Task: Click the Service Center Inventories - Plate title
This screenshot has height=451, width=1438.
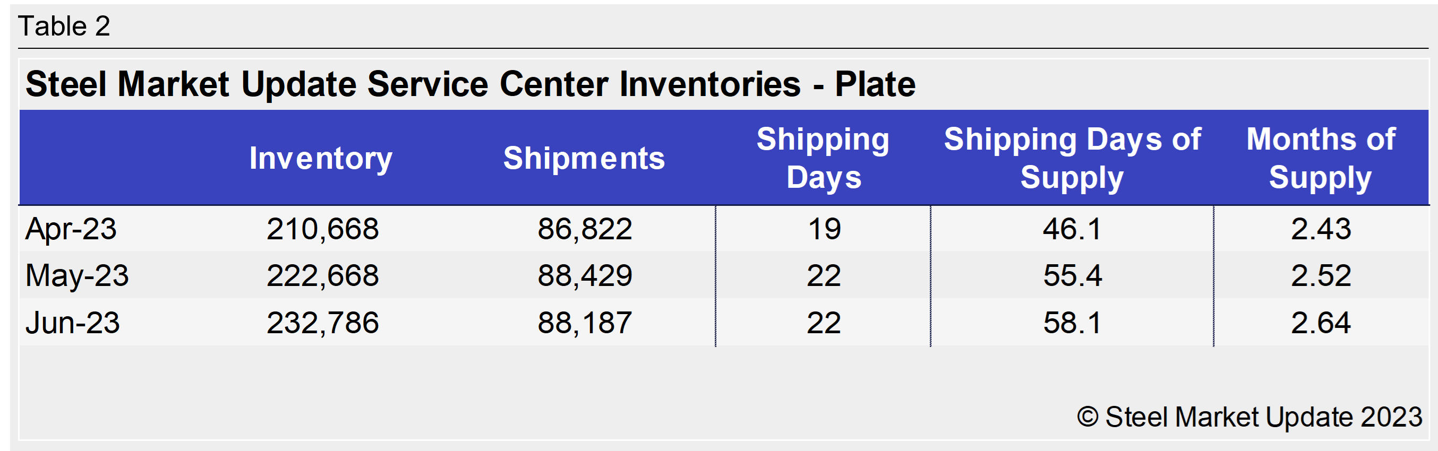Action: point(470,85)
